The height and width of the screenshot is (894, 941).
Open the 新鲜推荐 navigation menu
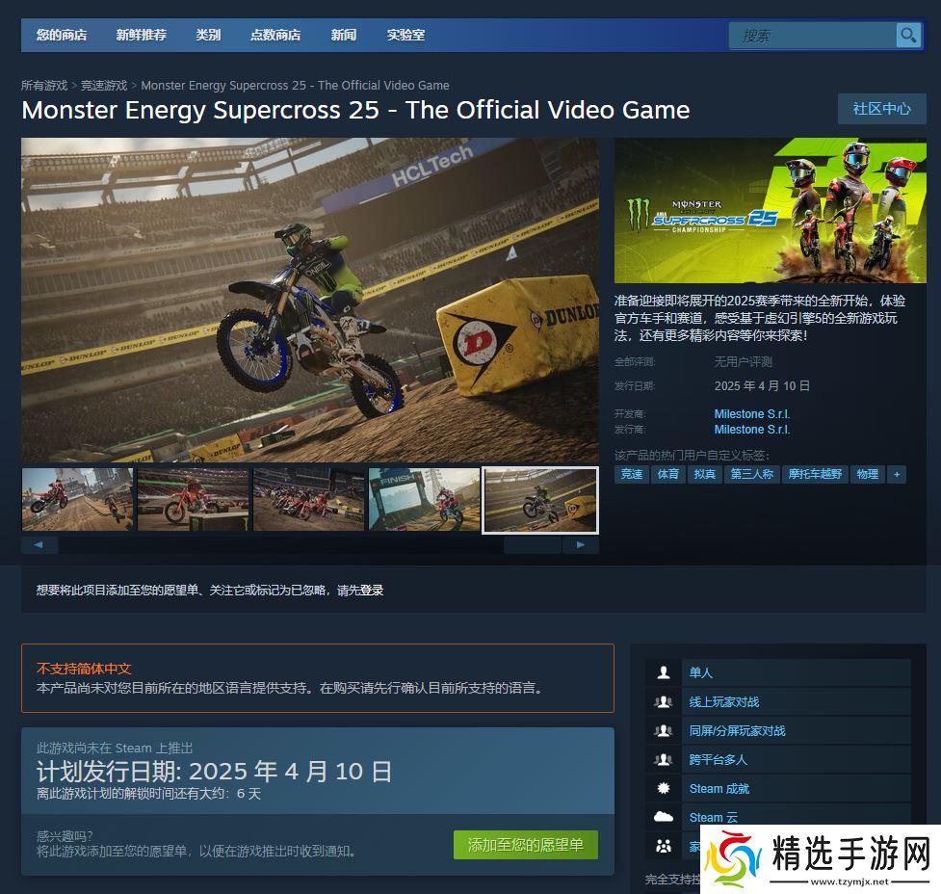[141, 35]
